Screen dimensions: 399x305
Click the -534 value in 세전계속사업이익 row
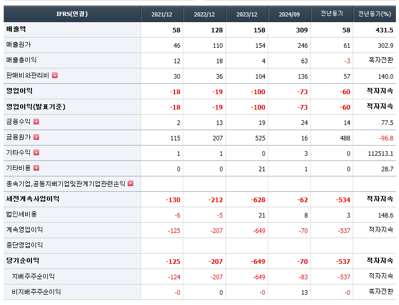pos(343,200)
